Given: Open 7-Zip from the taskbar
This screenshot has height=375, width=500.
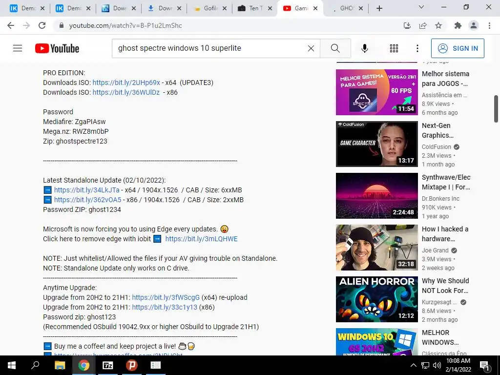Looking at the screenshot, I should click(108, 365).
